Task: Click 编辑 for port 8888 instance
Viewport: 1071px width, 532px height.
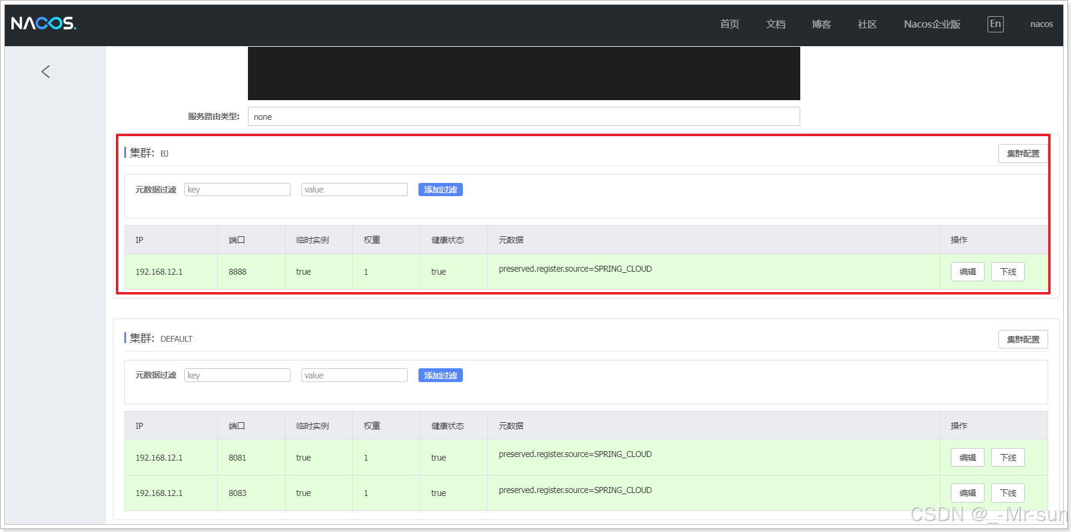Action: (x=968, y=272)
